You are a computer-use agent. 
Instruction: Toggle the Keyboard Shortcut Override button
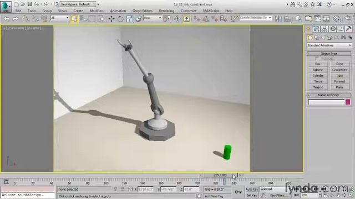186,19
